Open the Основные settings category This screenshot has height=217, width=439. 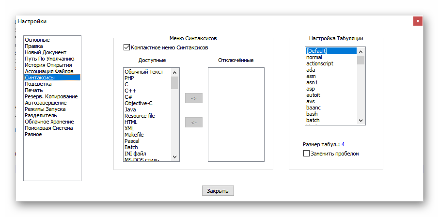point(37,40)
